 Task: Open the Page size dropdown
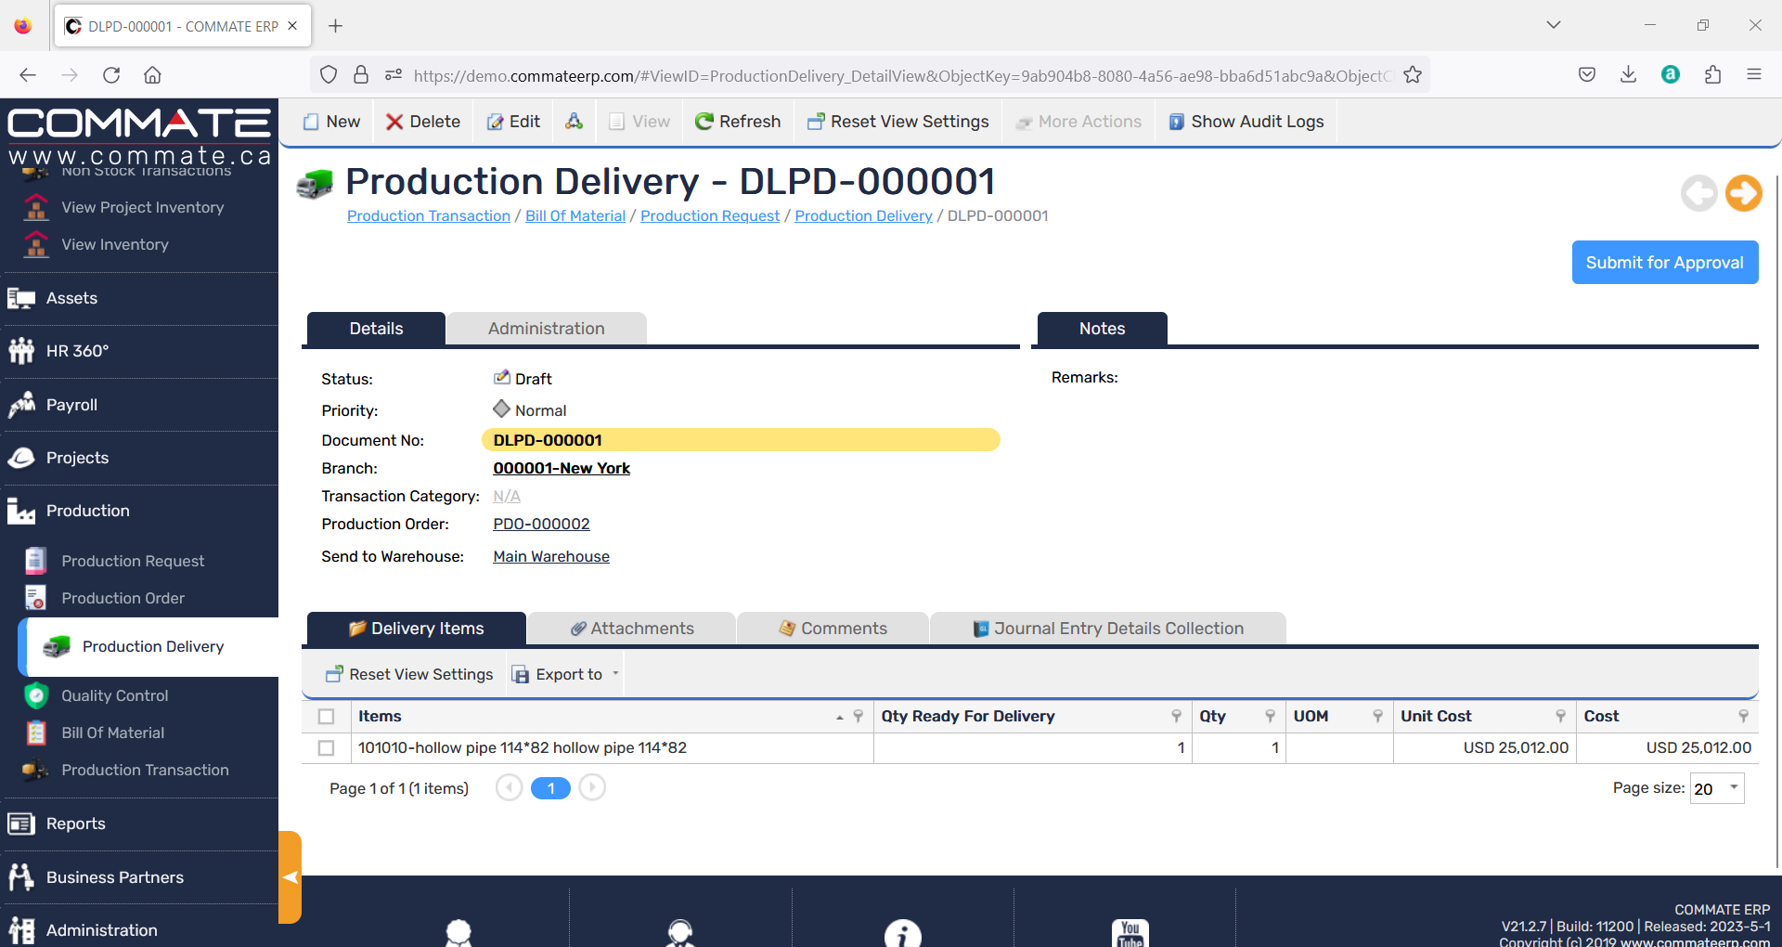tap(1717, 788)
